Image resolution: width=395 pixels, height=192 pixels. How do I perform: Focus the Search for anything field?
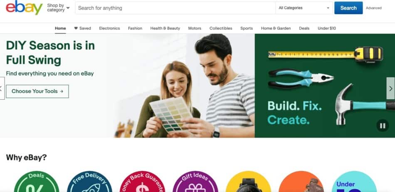pos(175,8)
